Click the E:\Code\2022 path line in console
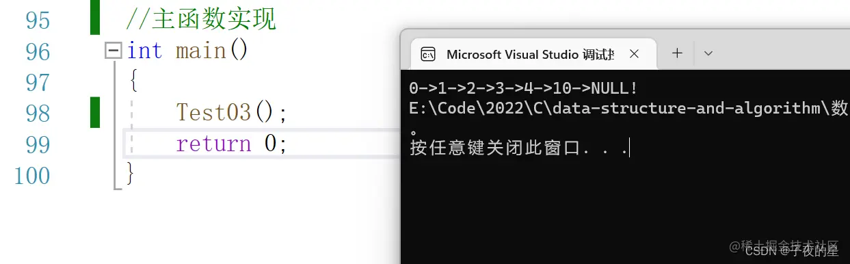This screenshot has height=264, width=850. tap(628, 108)
